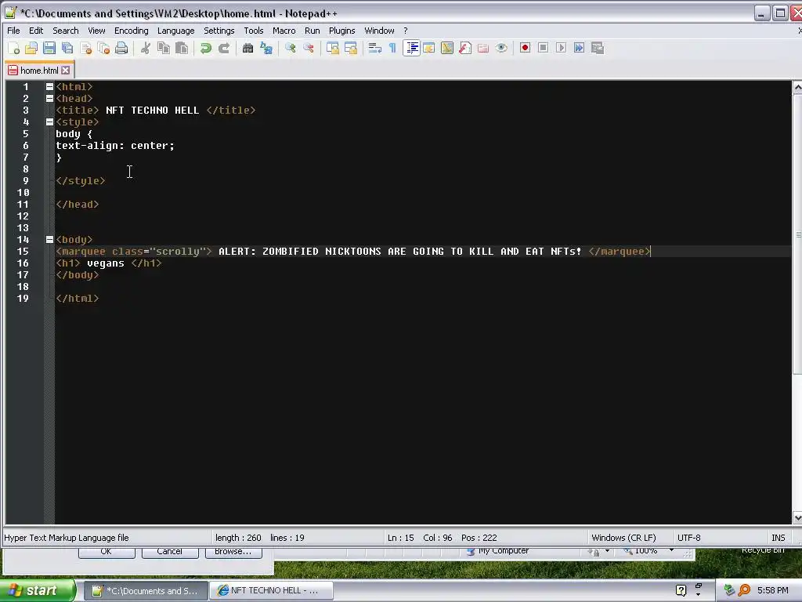Toggle file monitoring eye icon
The width and height of the screenshot is (802, 602).
click(x=501, y=48)
